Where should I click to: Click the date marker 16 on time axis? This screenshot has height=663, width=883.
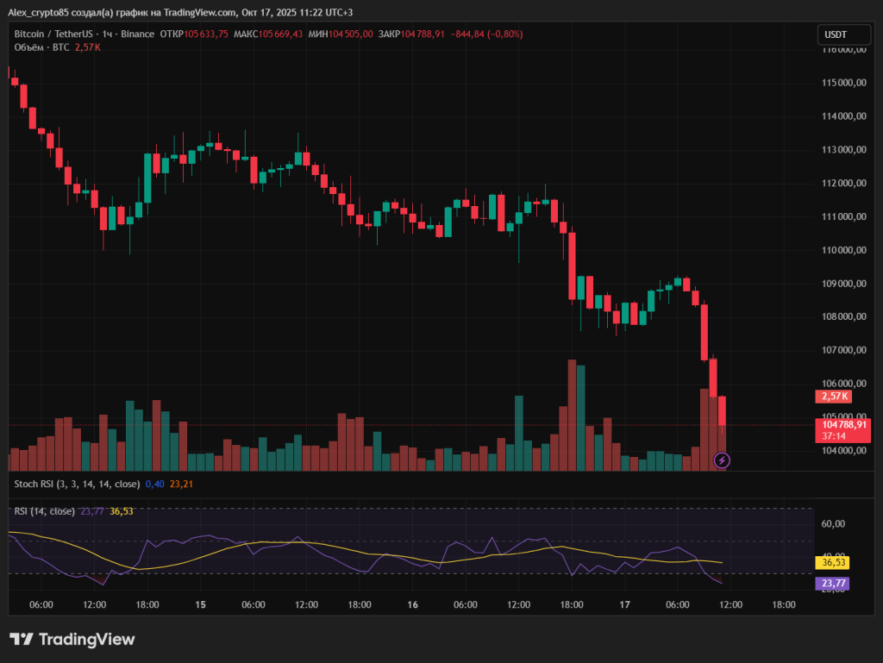tap(412, 605)
